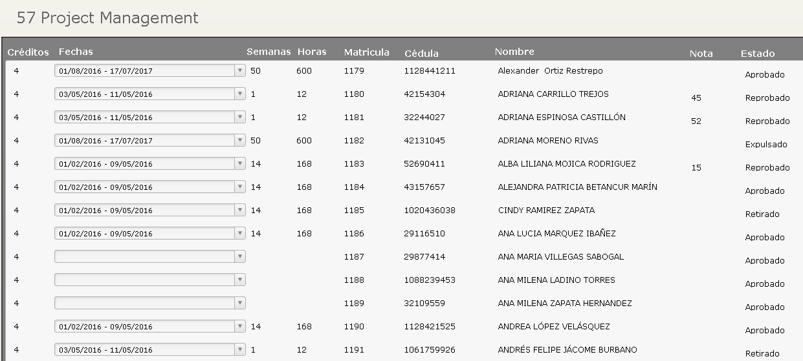Click the Horas column header
This screenshot has height=361, width=803.
(x=312, y=52)
